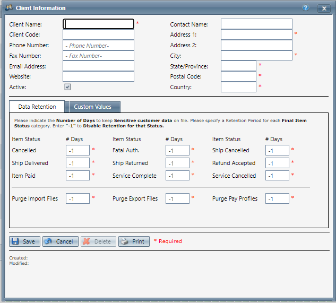
Task: Click the Created: label
Action: (x=19, y=258)
